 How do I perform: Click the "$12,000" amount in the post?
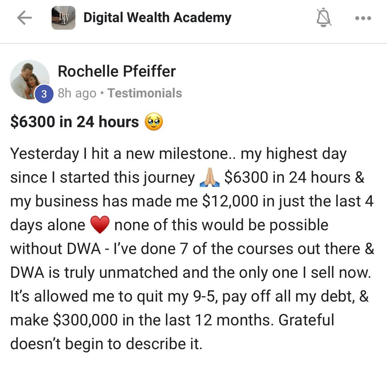click(230, 201)
